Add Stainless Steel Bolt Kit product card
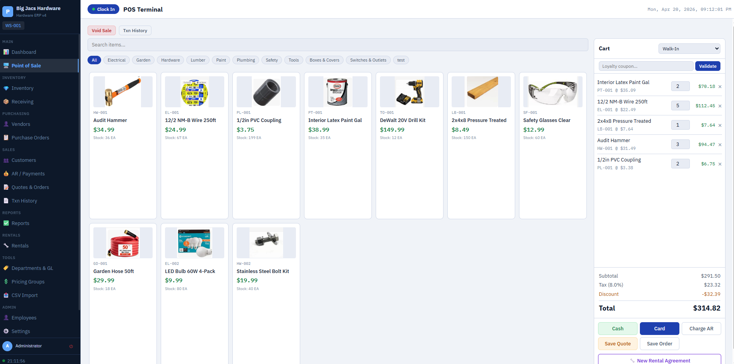Viewport: 734px width, 364px height. (x=266, y=294)
